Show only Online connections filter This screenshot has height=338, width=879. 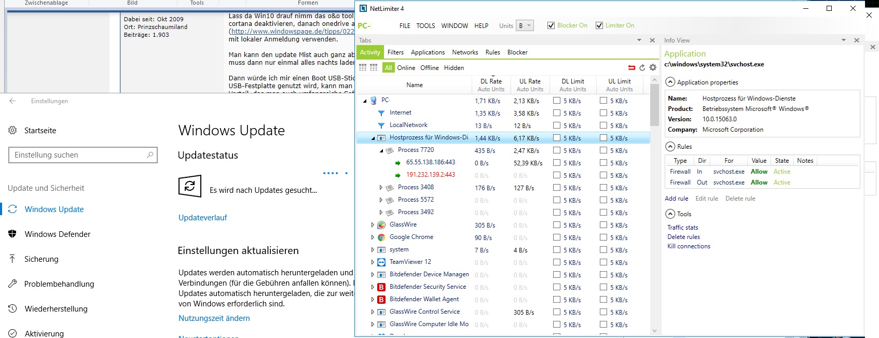406,68
